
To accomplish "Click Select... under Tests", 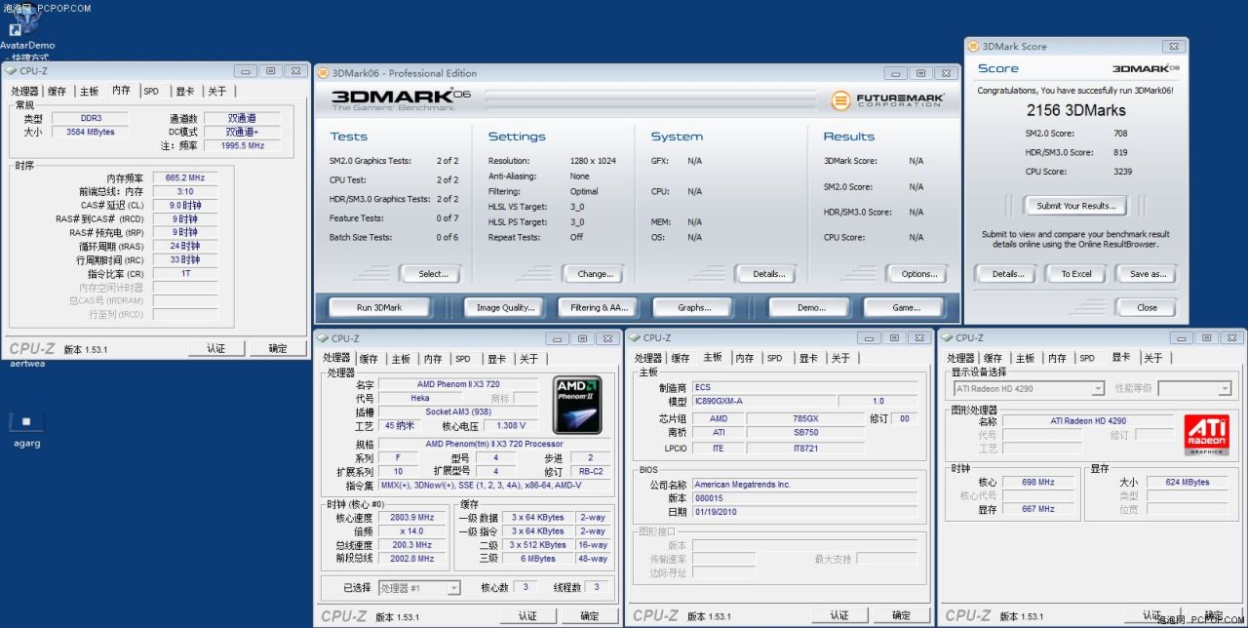I will [433, 274].
